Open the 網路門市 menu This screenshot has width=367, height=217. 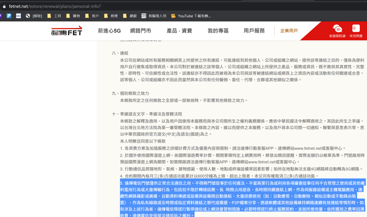click(141, 31)
